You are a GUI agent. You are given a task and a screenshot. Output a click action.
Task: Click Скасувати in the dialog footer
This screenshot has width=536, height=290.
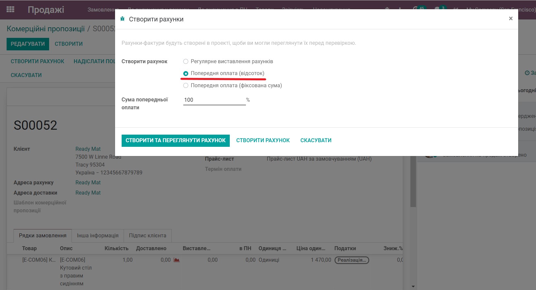[316, 141]
